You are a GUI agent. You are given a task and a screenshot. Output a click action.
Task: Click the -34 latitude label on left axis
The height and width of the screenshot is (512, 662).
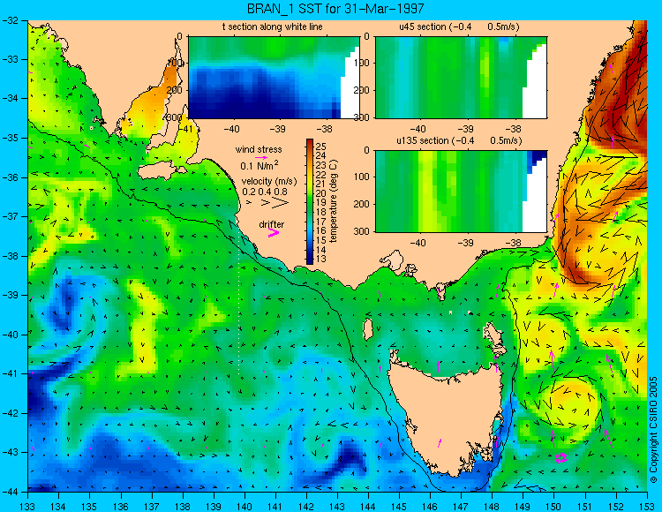pos(10,98)
